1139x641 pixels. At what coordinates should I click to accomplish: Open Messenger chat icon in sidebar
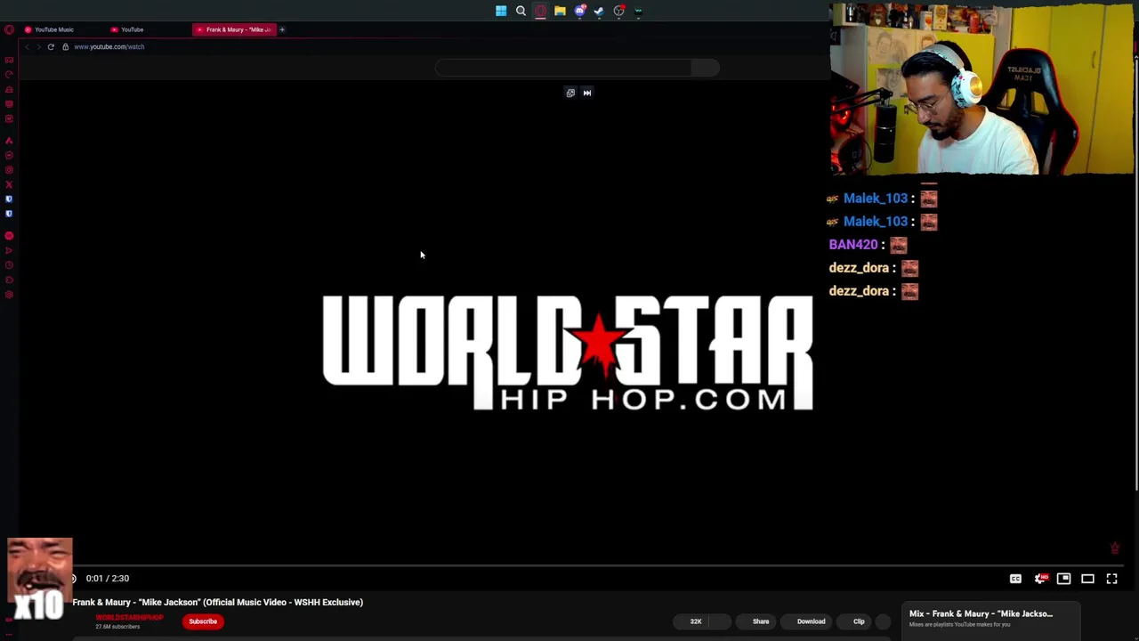9,156
